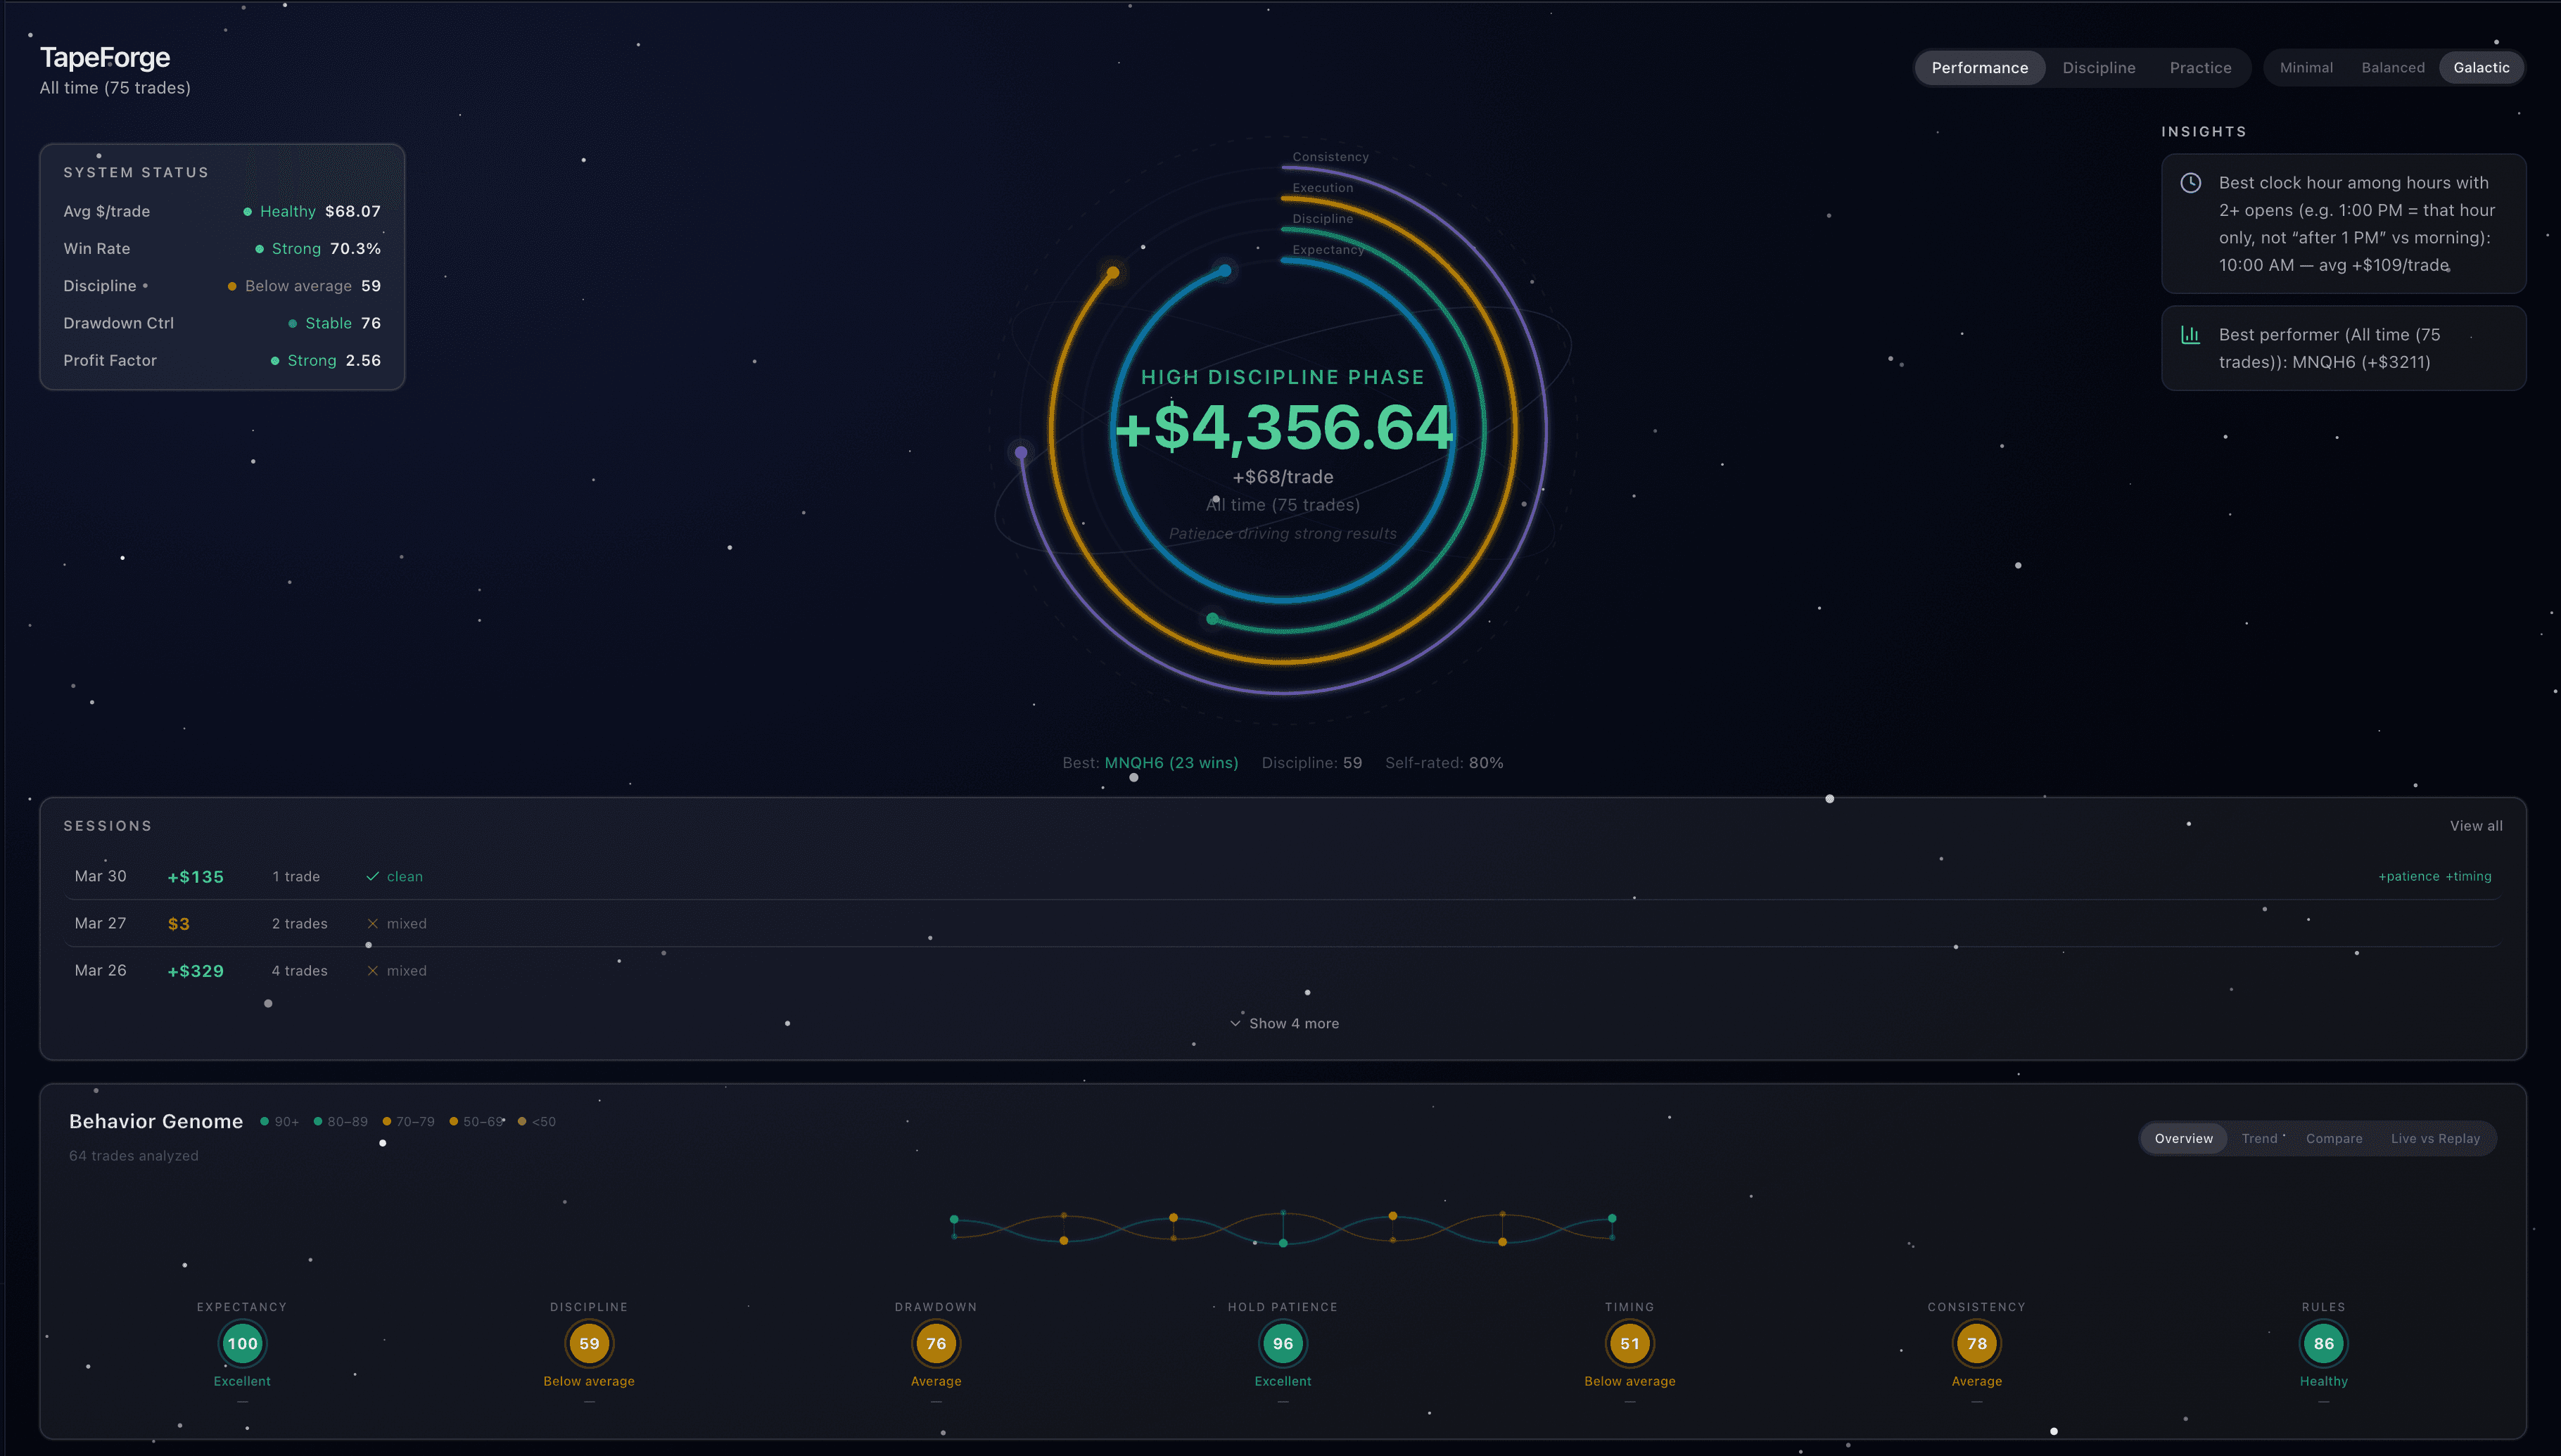The image size is (2561, 1456).
Task: Click the chevron beside Show 4 more
Action: click(x=1235, y=1023)
